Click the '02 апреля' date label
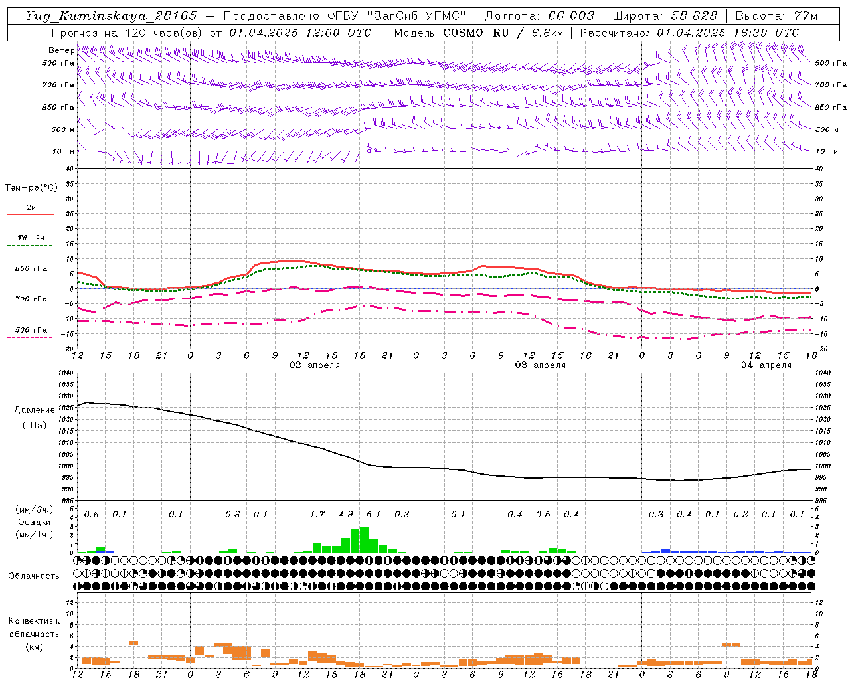This screenshot has width=850, height=680. (x=315, y=365)
